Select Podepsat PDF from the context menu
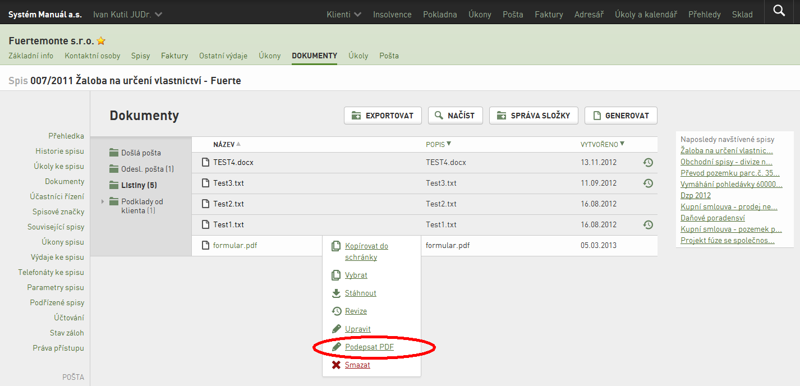Viewport: 800px width, 386px height. tap(369, 347)
